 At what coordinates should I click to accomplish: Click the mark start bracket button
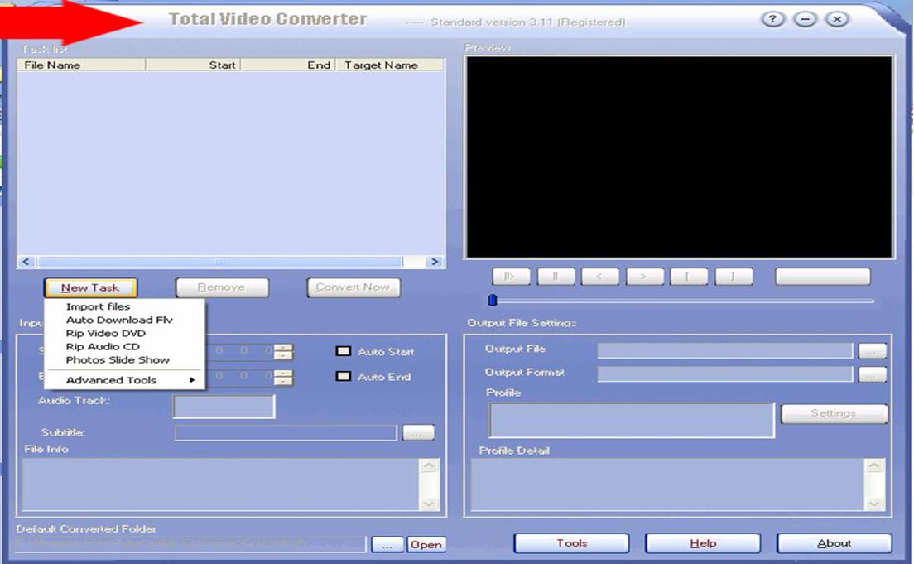click(x=689, y=276)
